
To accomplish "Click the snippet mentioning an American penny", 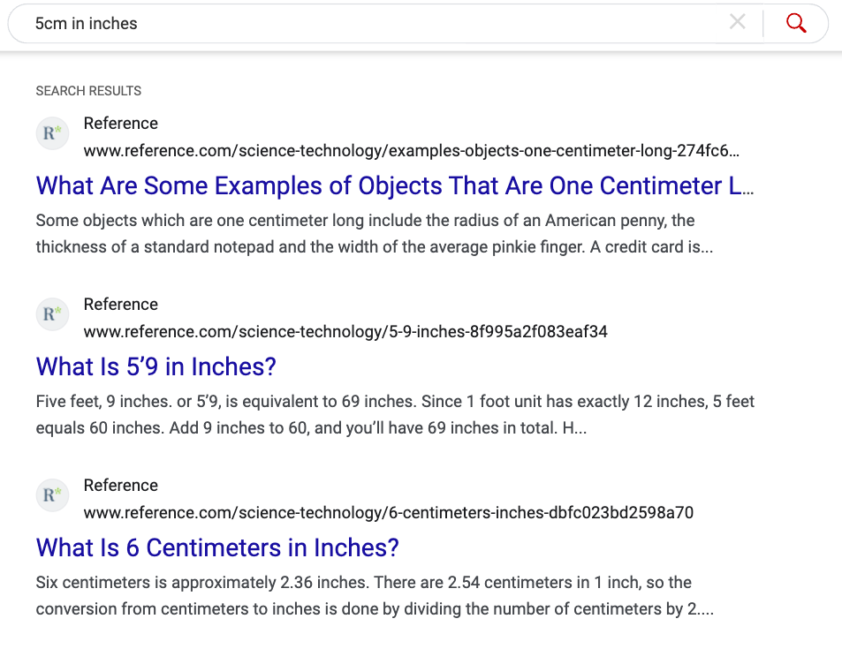I will (x=375, y=234).
